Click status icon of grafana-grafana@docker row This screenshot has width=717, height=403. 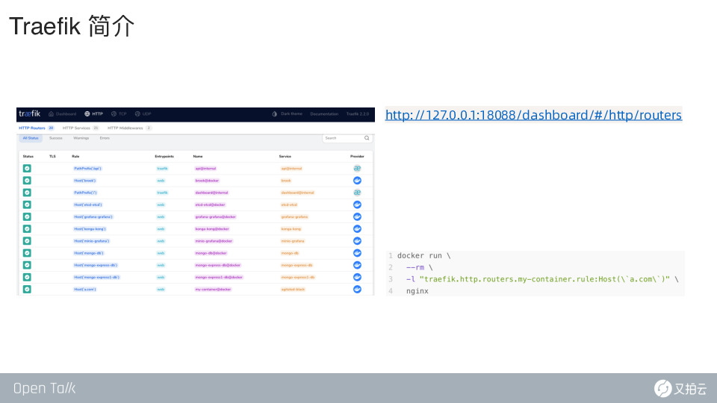click(27, 217)
